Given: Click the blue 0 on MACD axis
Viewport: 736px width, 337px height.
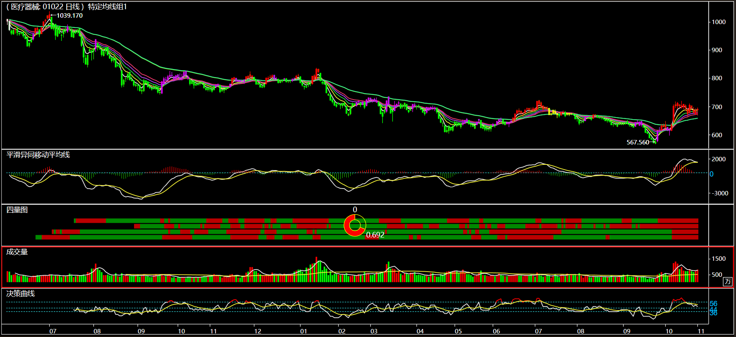Looking at the screenshot, I should tap(712, 174).
